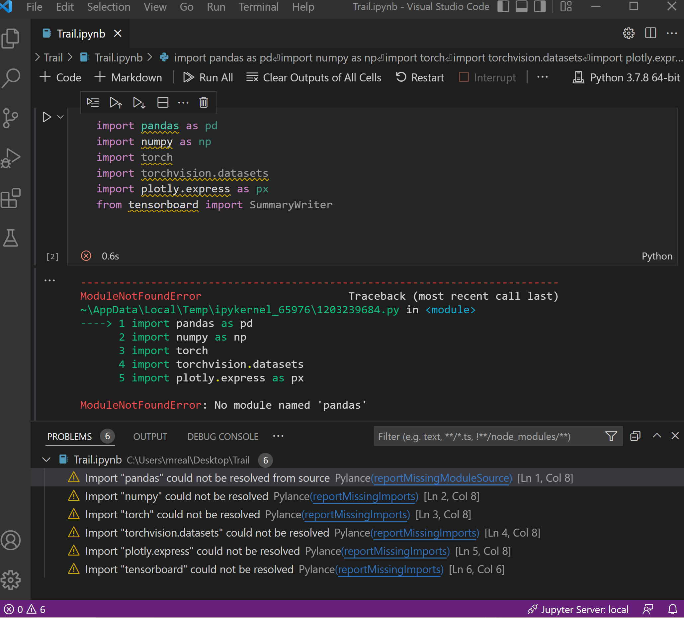Image resolution: width=684 pixels, height=618 pixels.
Task: Switch to the OUTPUT tab
Action: [150, 436]
